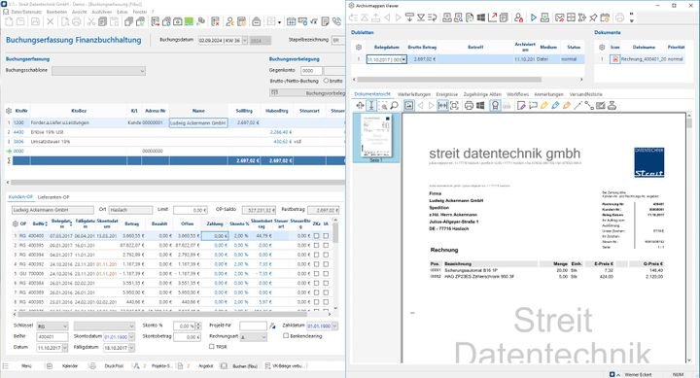The image size is (700, 378).
Task: Click the square root formula icon in toolbar
Action: (314, 21)
